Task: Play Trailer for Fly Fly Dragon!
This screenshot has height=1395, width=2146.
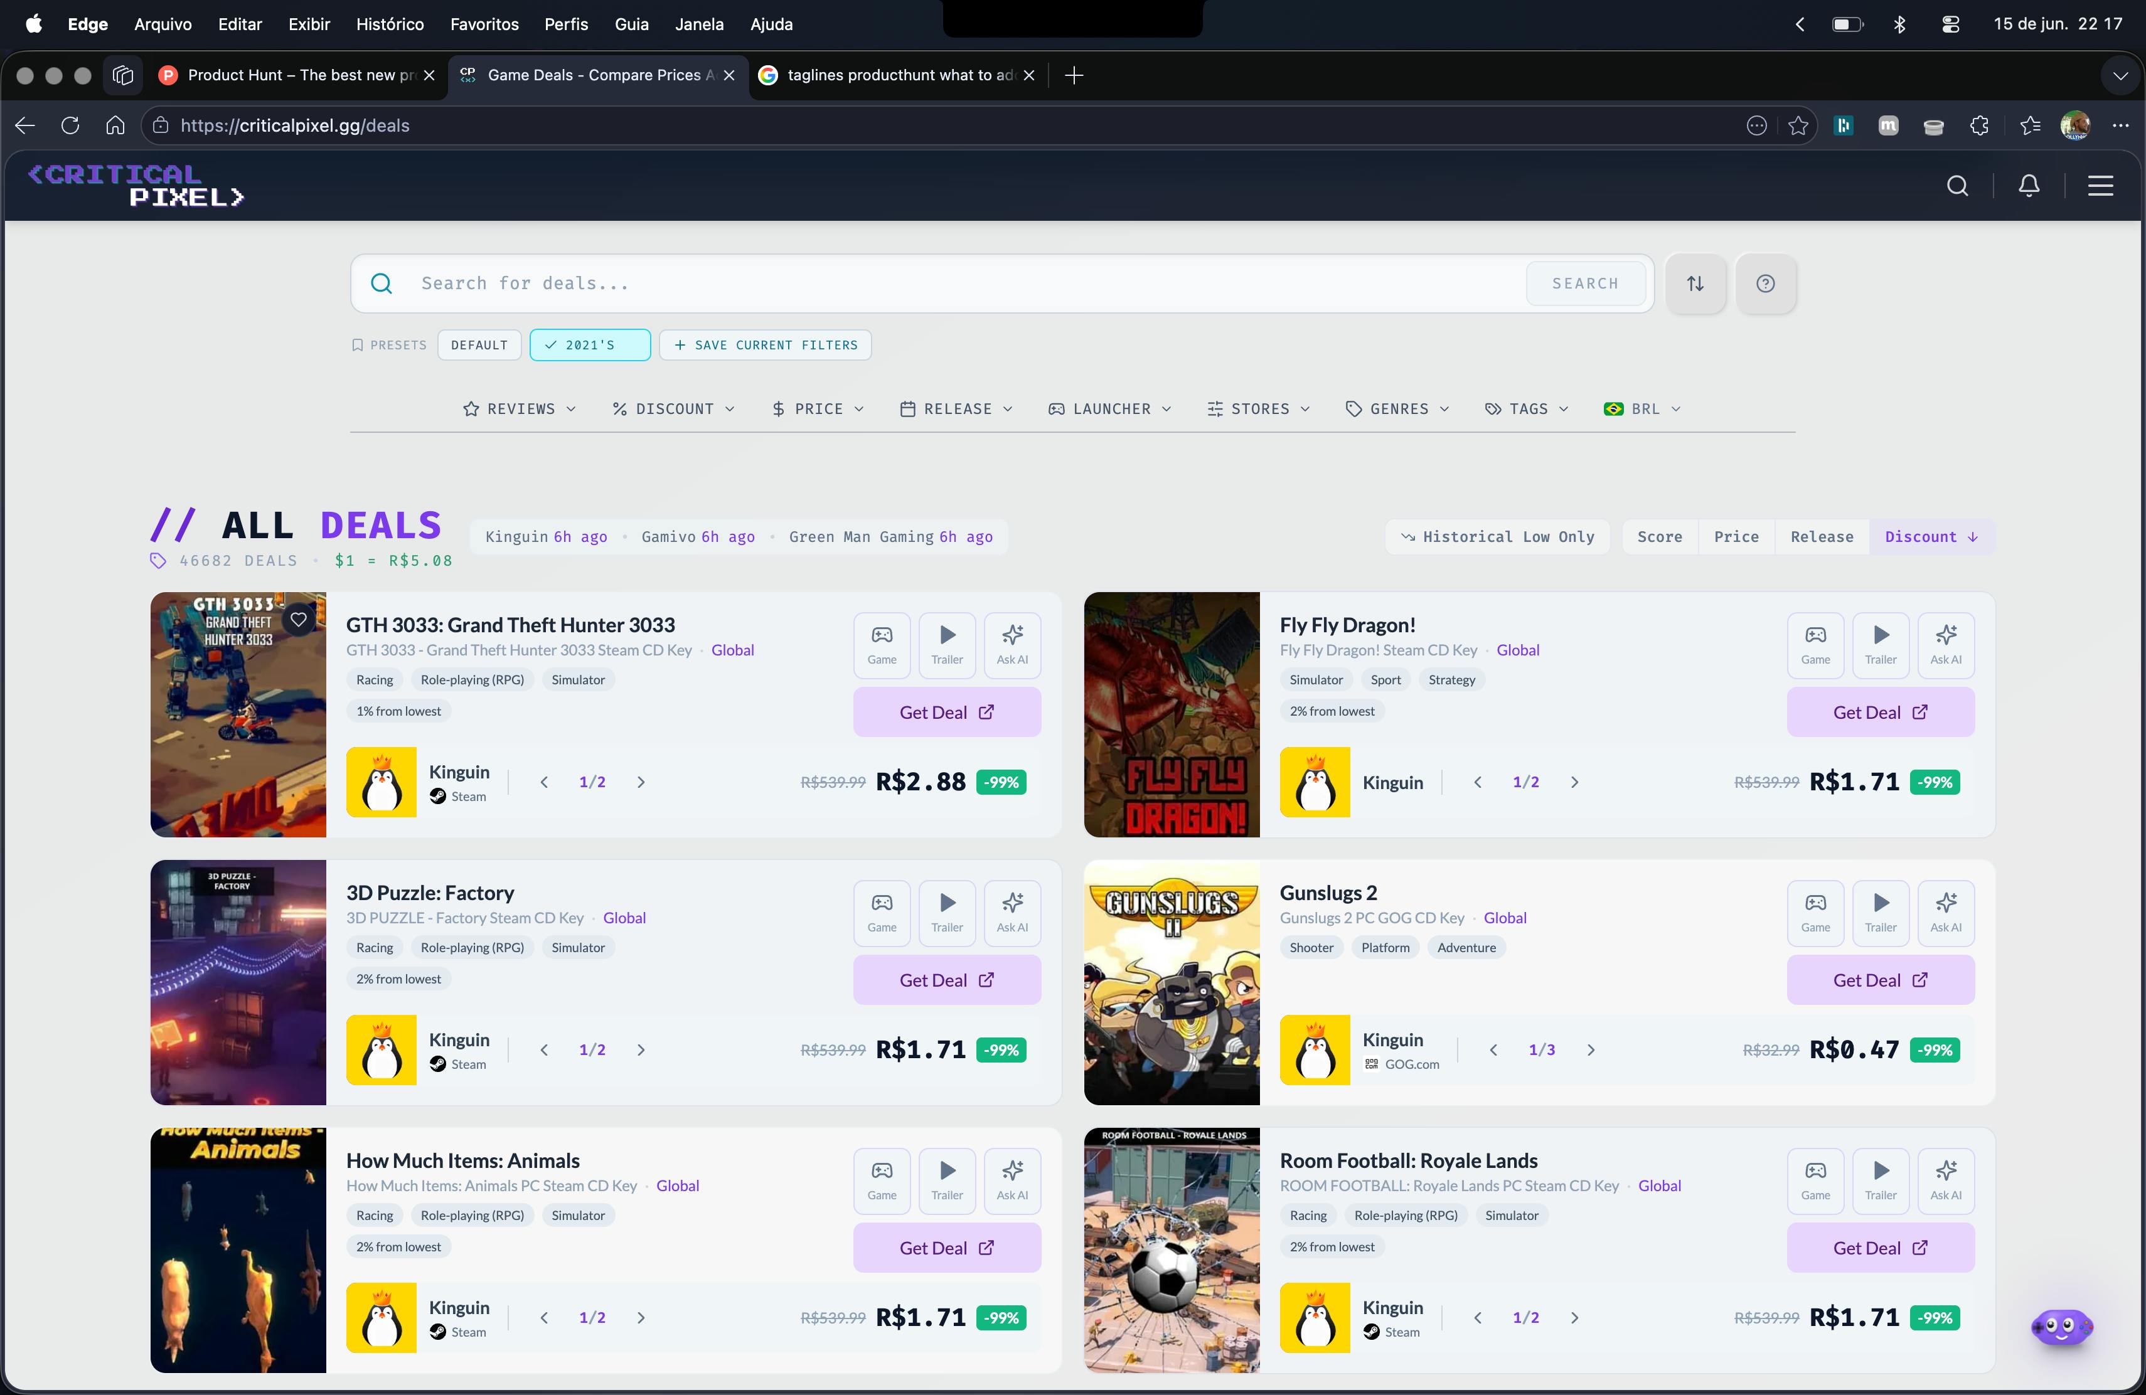Action: pyautogui.click(x=1880, y=645)
